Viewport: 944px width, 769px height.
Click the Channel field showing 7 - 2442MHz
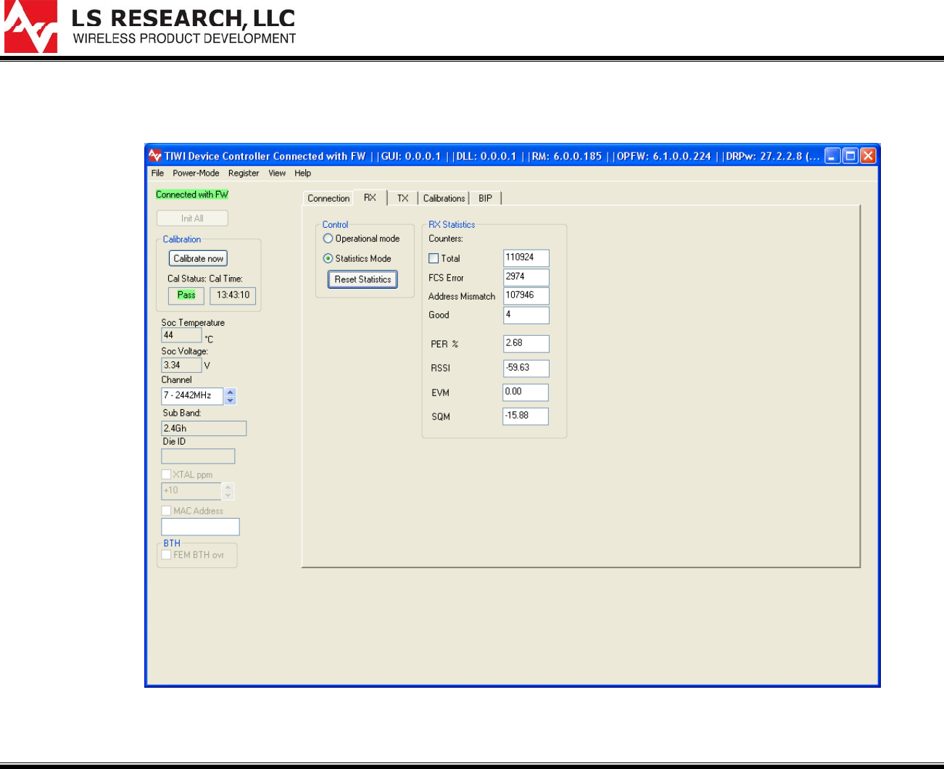(192, 396)
